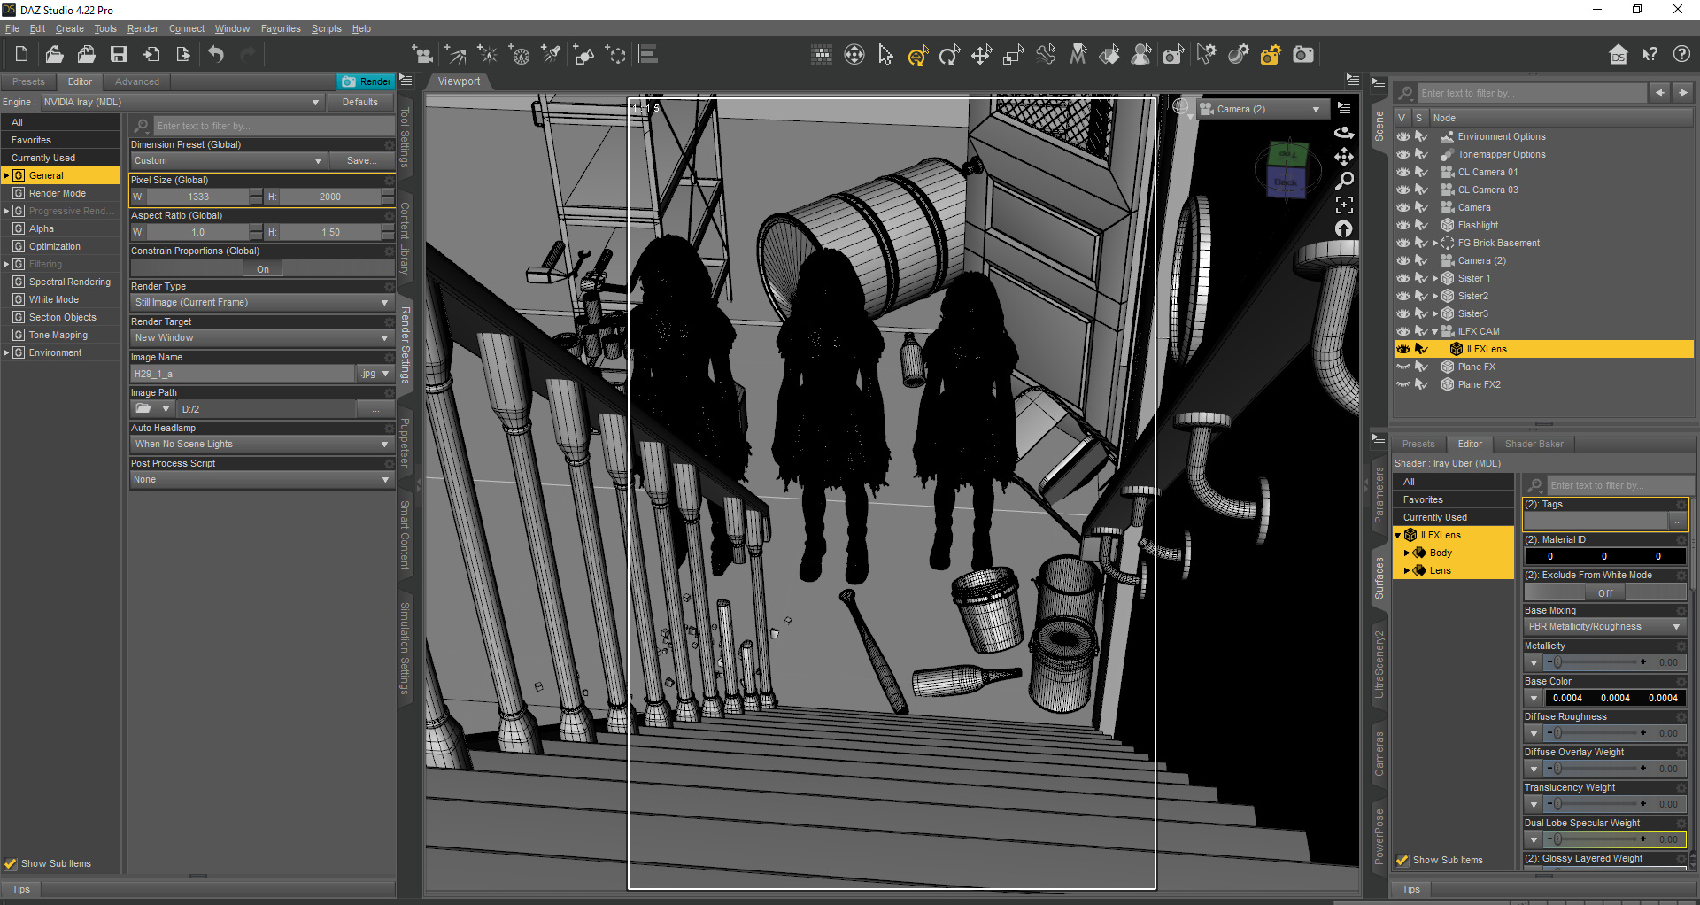This screenshot has width=1700, height=905.
Task: Uncheck Show Sub Items in Surfaces pane
Action: [1402, 860]
